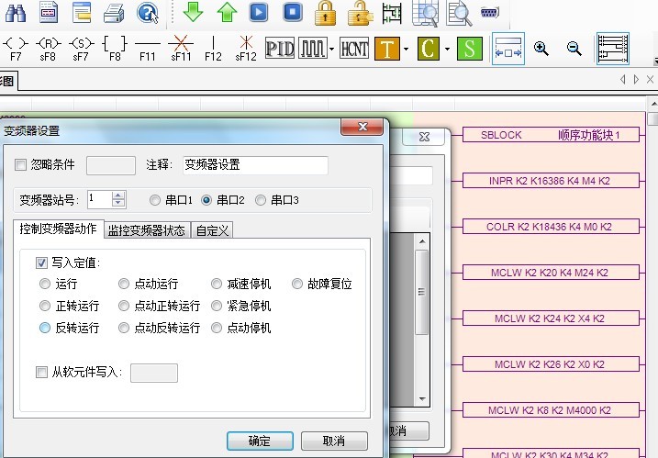
Task: Open the 自定义 tab
Action: click(212, 229)
